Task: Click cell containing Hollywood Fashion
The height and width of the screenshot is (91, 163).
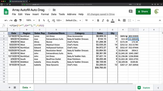Action: point(56,48)
